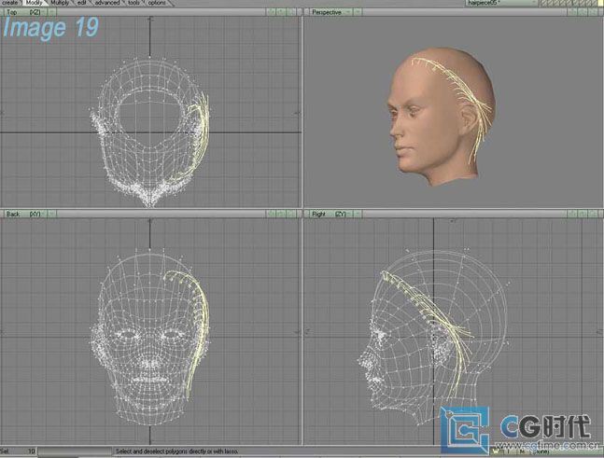This screenshot has height=458, width=604.
Task: Open the Multiply tab
Action: (60, 3)
